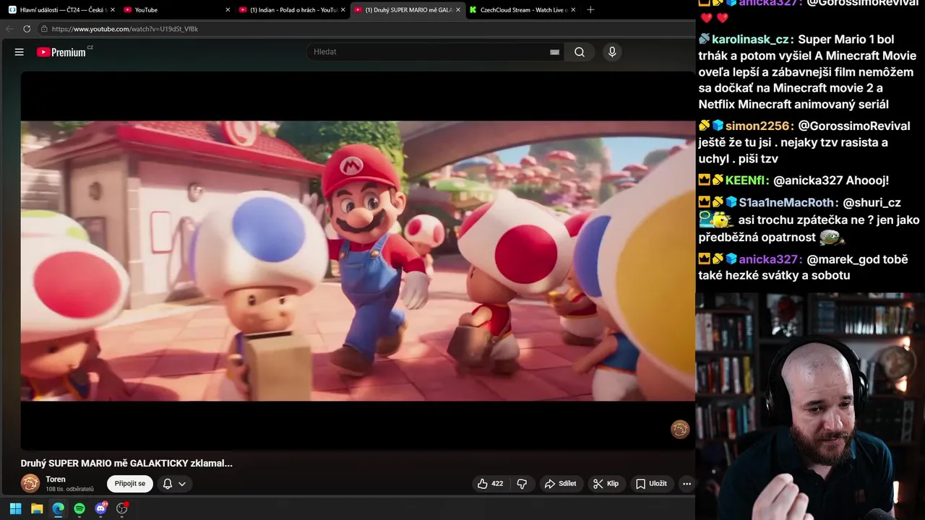925x520 pixels.
Task: Open the Toren channel name link
Action: 56,480
